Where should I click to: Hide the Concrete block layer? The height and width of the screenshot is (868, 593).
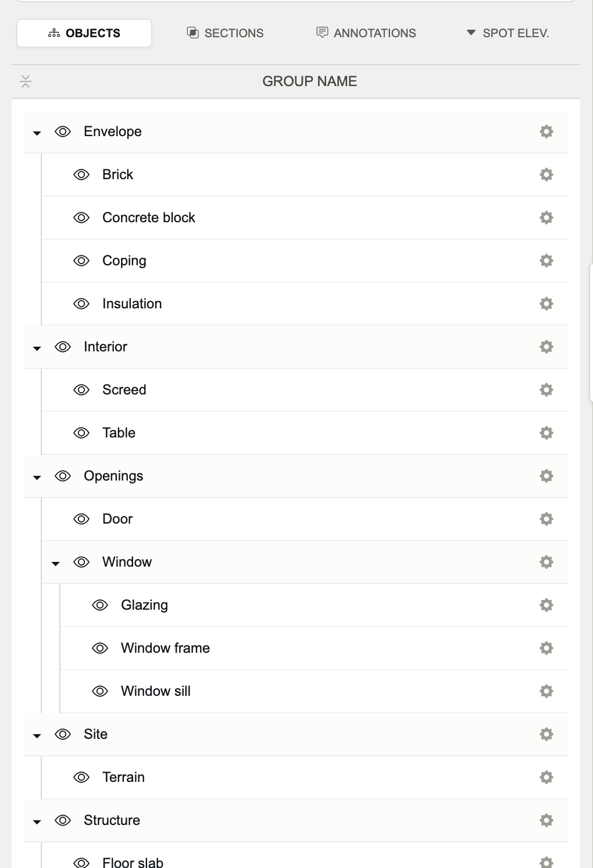click(81, 218)
